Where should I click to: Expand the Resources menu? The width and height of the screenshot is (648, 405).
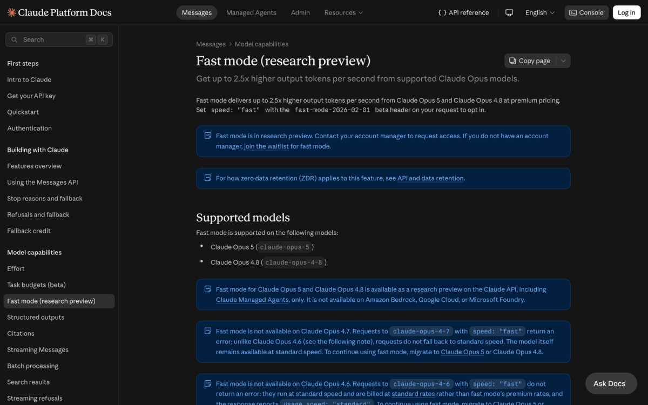343,12
